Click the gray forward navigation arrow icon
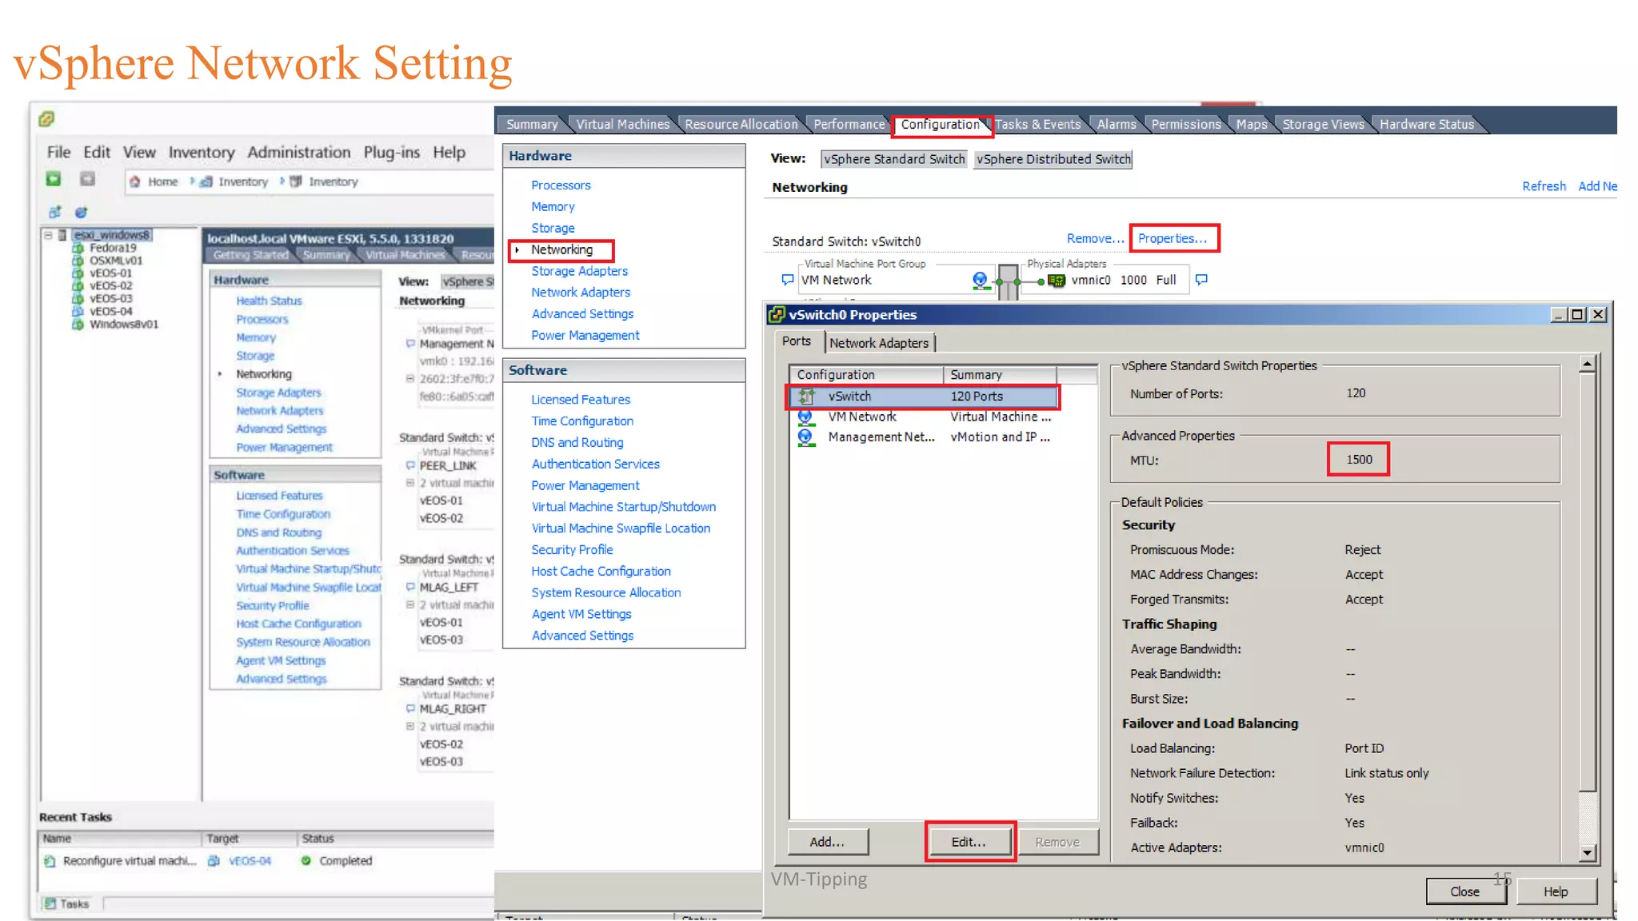This screenshot has height=921, width=1638. click(87, 179)
